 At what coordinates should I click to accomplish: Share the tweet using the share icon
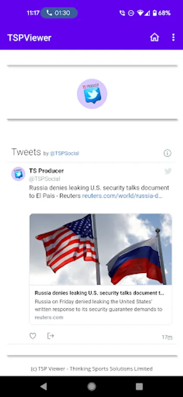tap(51, 336)
